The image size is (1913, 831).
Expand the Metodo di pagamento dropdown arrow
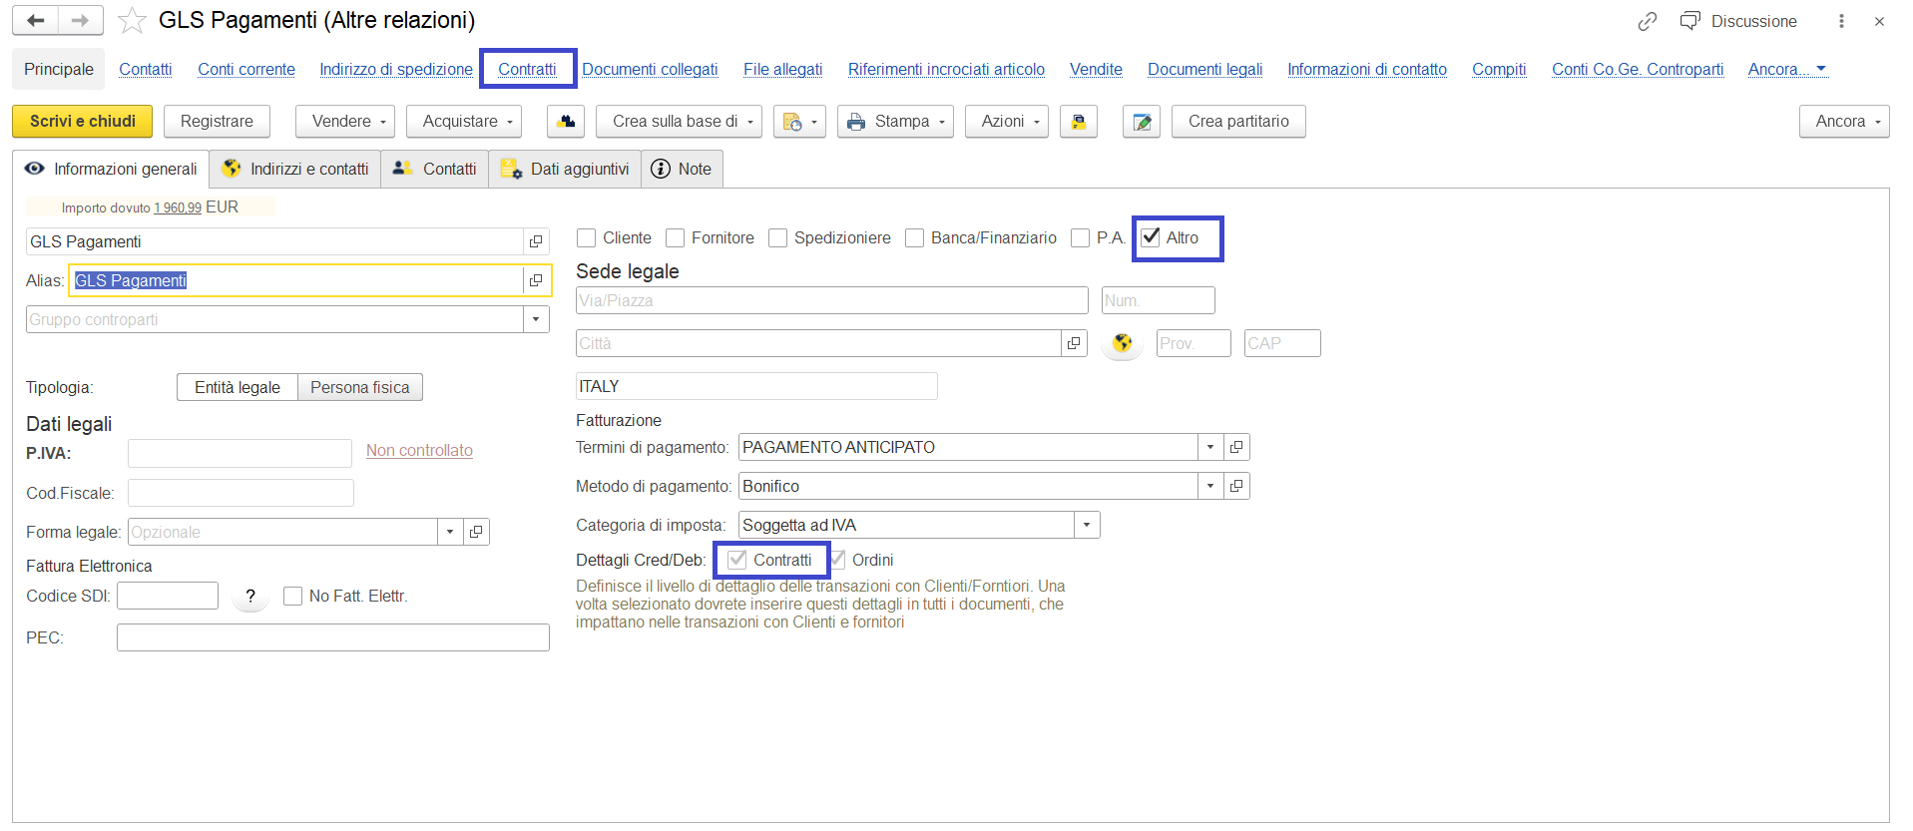pos(1210,486)
